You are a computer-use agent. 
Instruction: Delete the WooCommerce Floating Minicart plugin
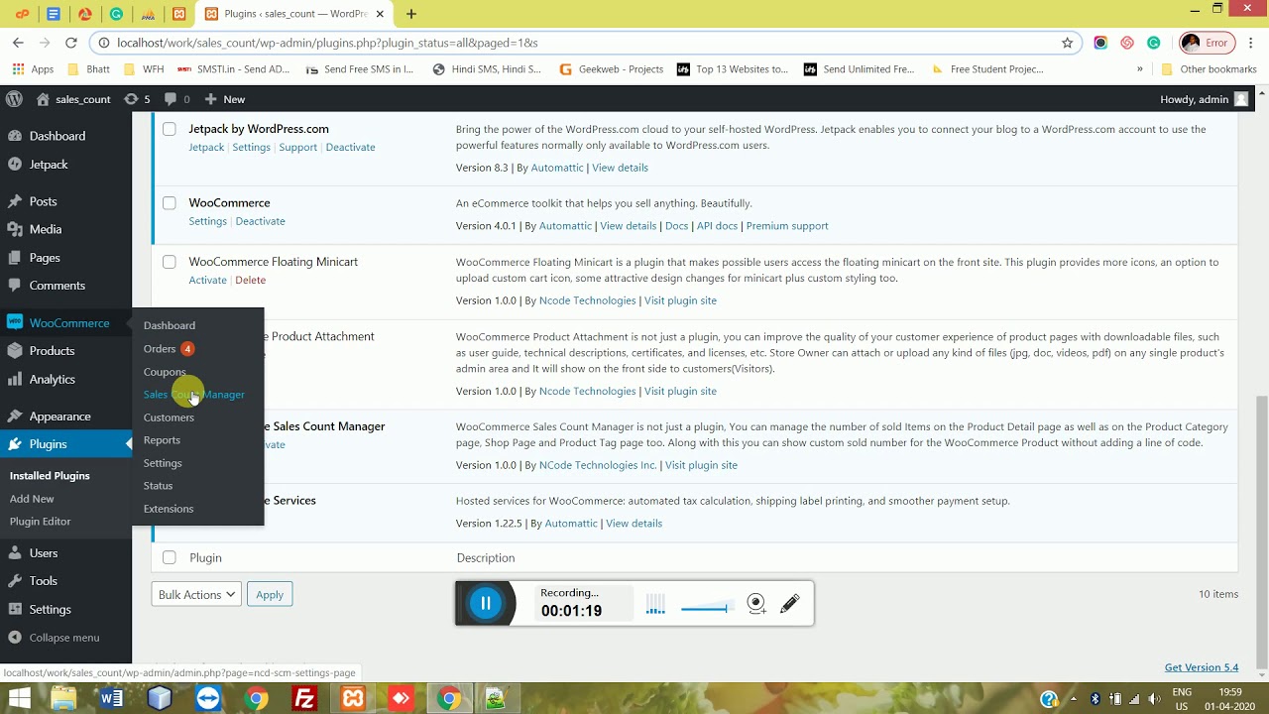(x=250, y=280)
